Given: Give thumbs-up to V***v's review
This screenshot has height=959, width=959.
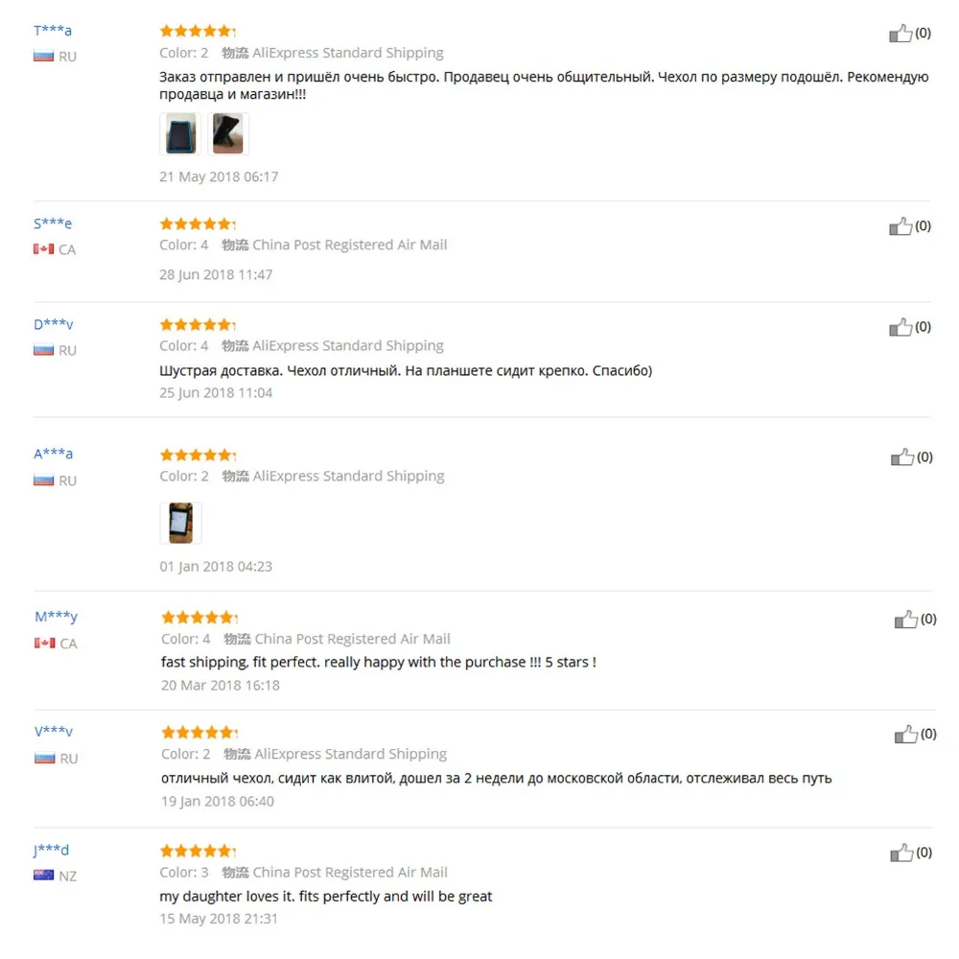Looking at the screenshot, I should click(x=906, y=734).
